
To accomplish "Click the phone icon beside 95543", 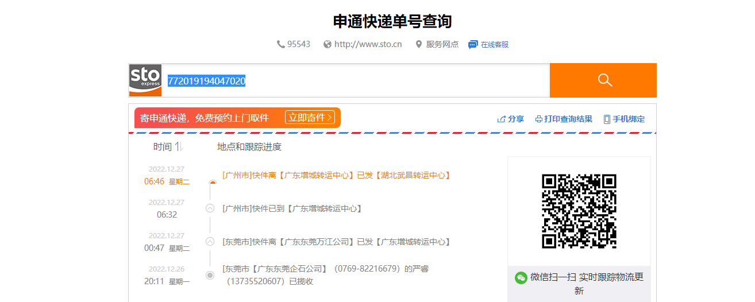I will (281, 44).
